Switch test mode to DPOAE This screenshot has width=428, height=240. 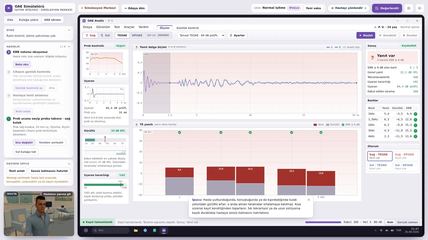coord(137,35)
